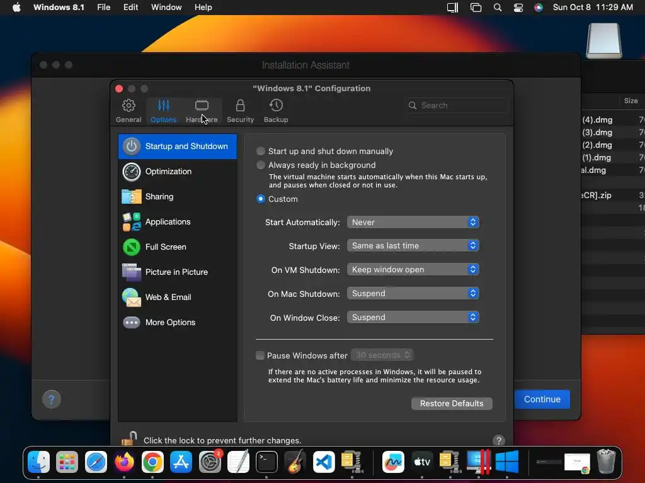
Task: Open the Edit menu
Action: pos(130,7)
